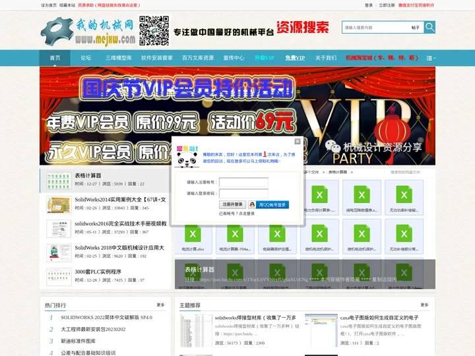The height and width of the screenshot is (356, 475).
Task: Click 登录 link in top bar
Action: (369, 5)
